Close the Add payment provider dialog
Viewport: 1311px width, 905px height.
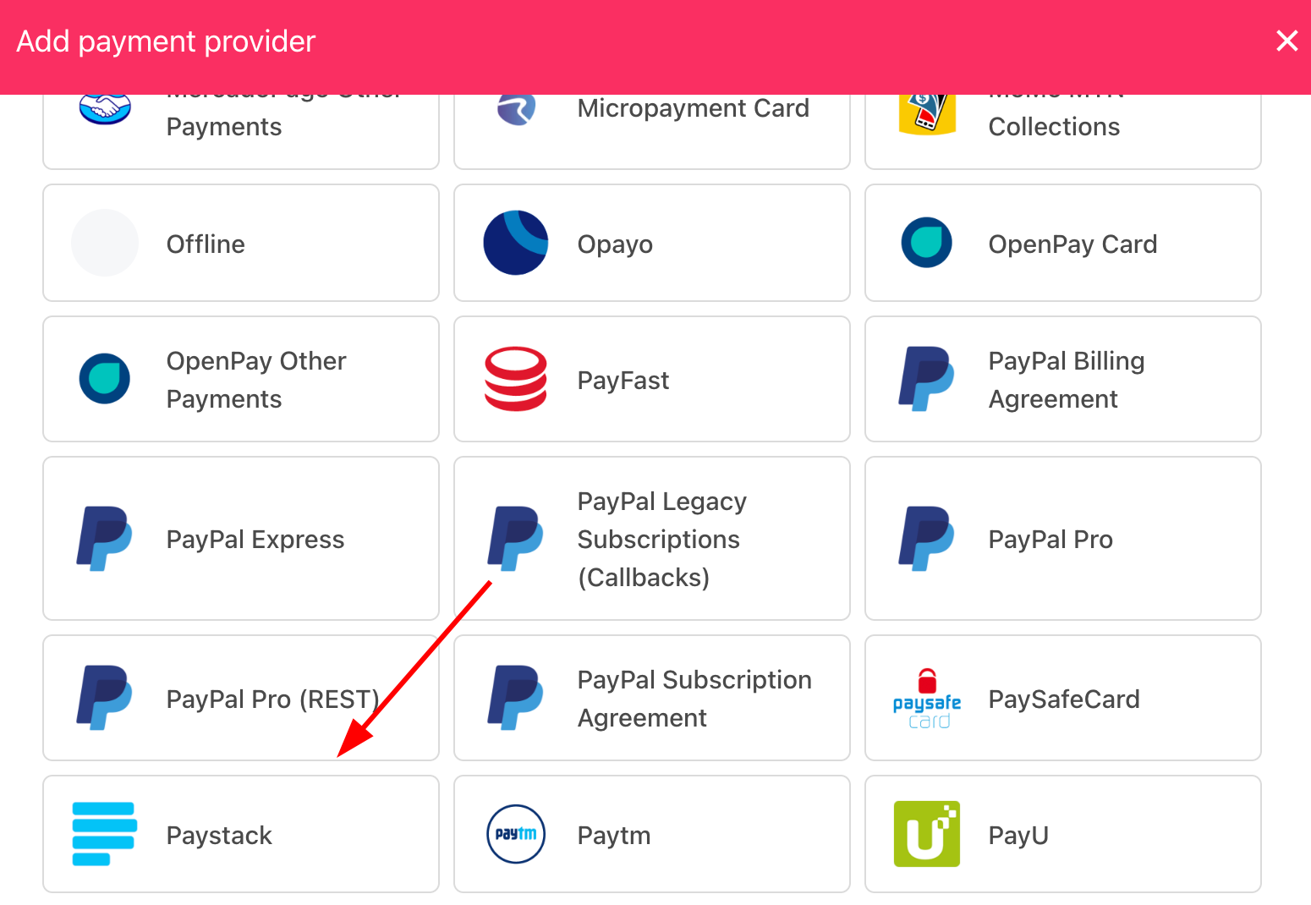click(x=1286, y=41)
